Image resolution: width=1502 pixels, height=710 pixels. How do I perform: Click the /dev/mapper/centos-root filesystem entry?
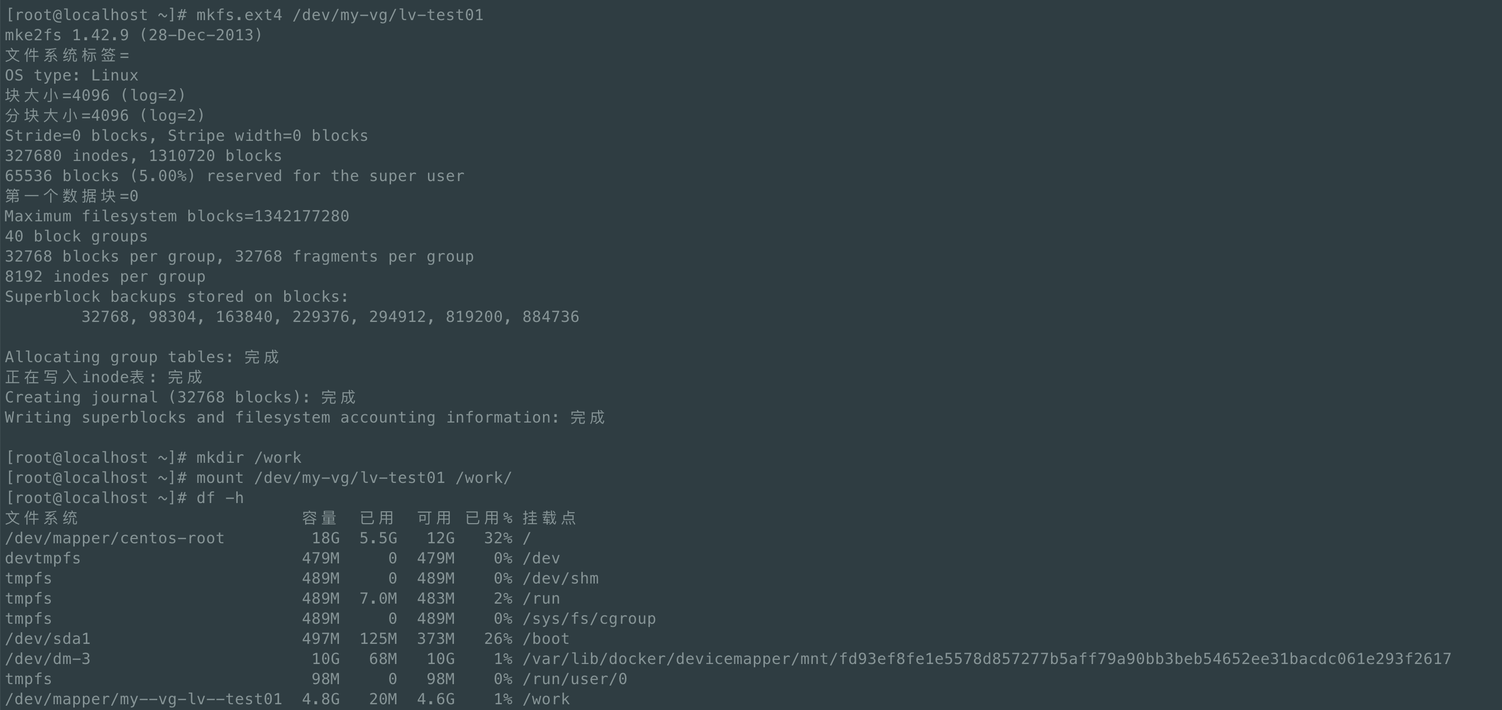tap(115, 538)
